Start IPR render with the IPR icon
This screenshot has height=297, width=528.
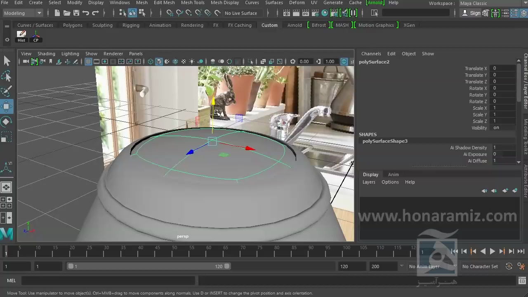click(306, 13)
